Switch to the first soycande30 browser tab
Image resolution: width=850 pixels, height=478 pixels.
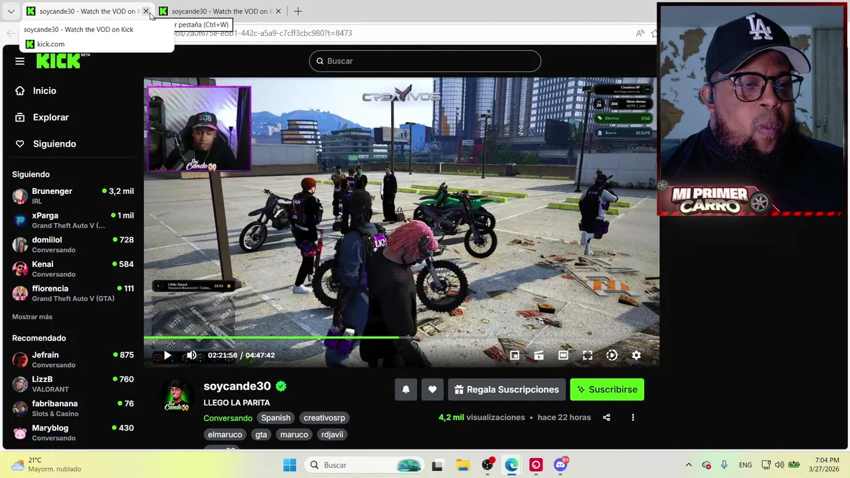pos(86,11)
